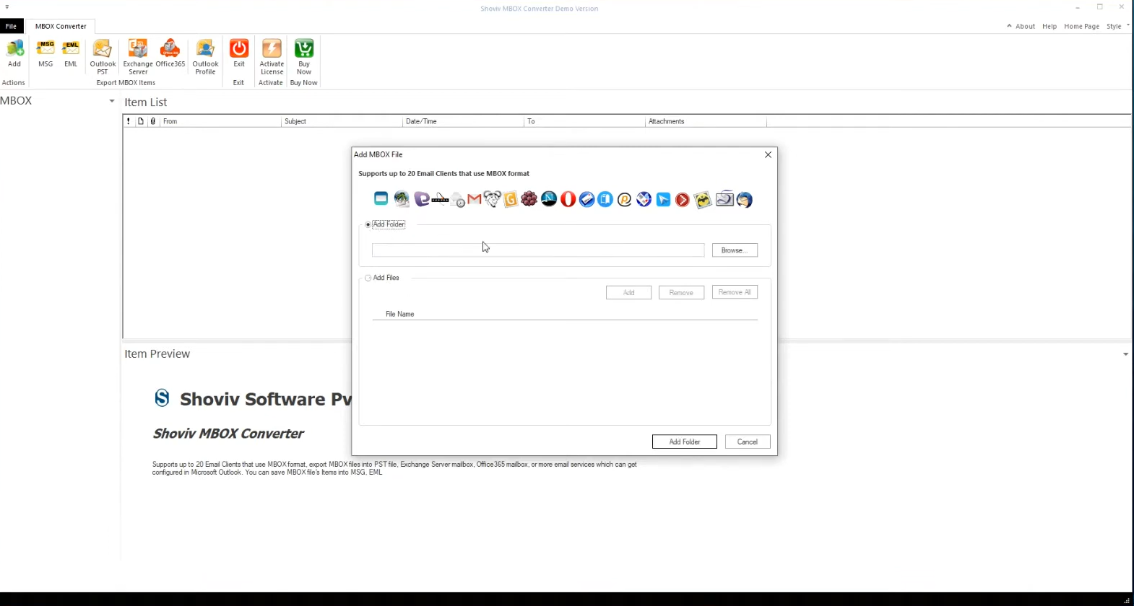Click the folder path input field
Viewport: 1134px width, 606px height.
[538, 250]
